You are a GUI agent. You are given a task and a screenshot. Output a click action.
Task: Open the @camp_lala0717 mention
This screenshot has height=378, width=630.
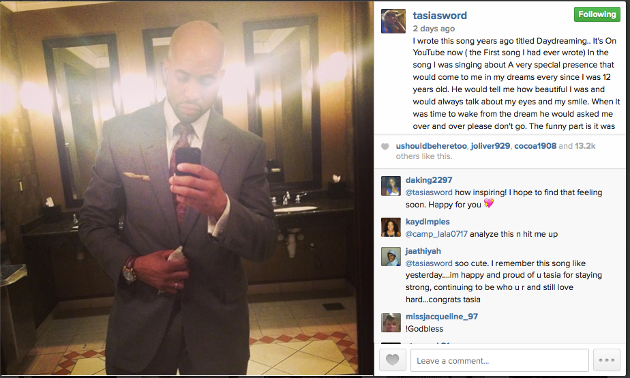[x=436, y=234]
